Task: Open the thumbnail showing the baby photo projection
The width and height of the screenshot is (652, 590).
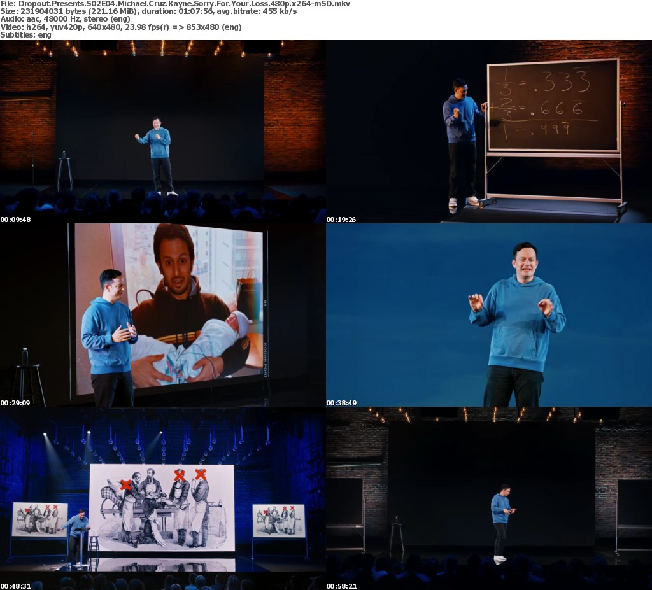Action: (163, 315)
